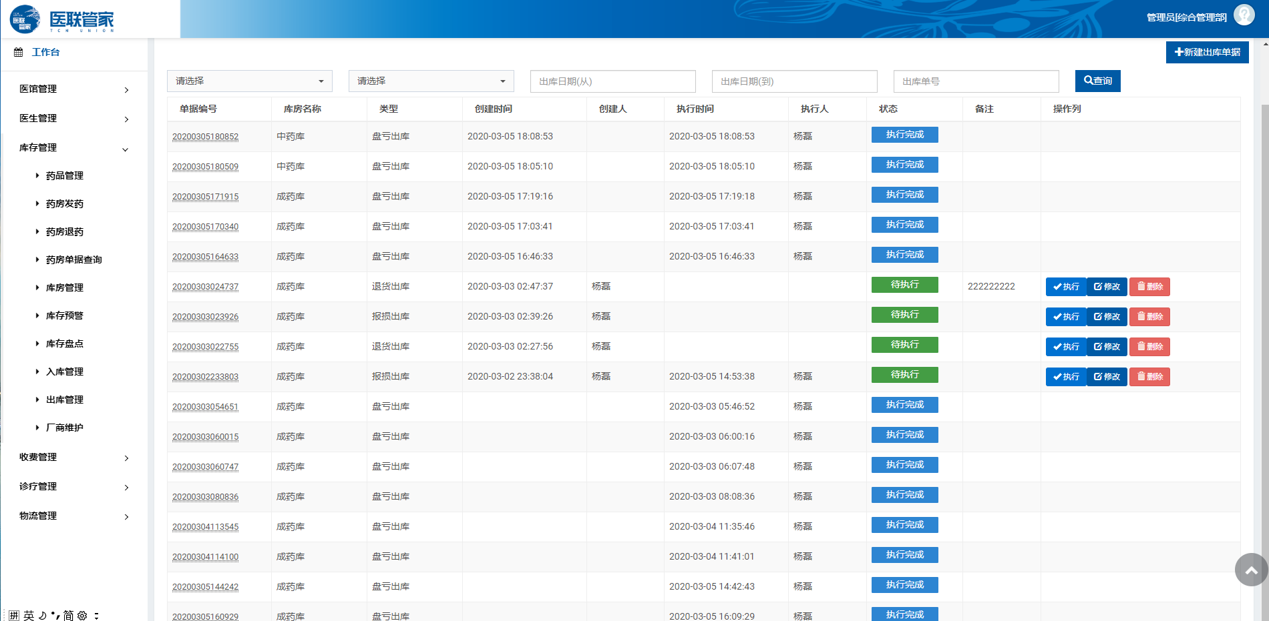The image size is (1269, 621).
Task: Open 入库管理 submenu item
Action: pos(65,372)
